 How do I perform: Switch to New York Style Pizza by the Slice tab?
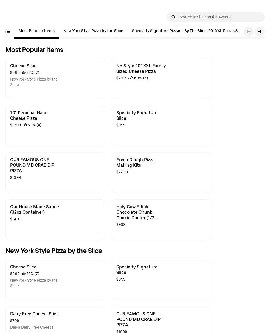pos(93,31)
